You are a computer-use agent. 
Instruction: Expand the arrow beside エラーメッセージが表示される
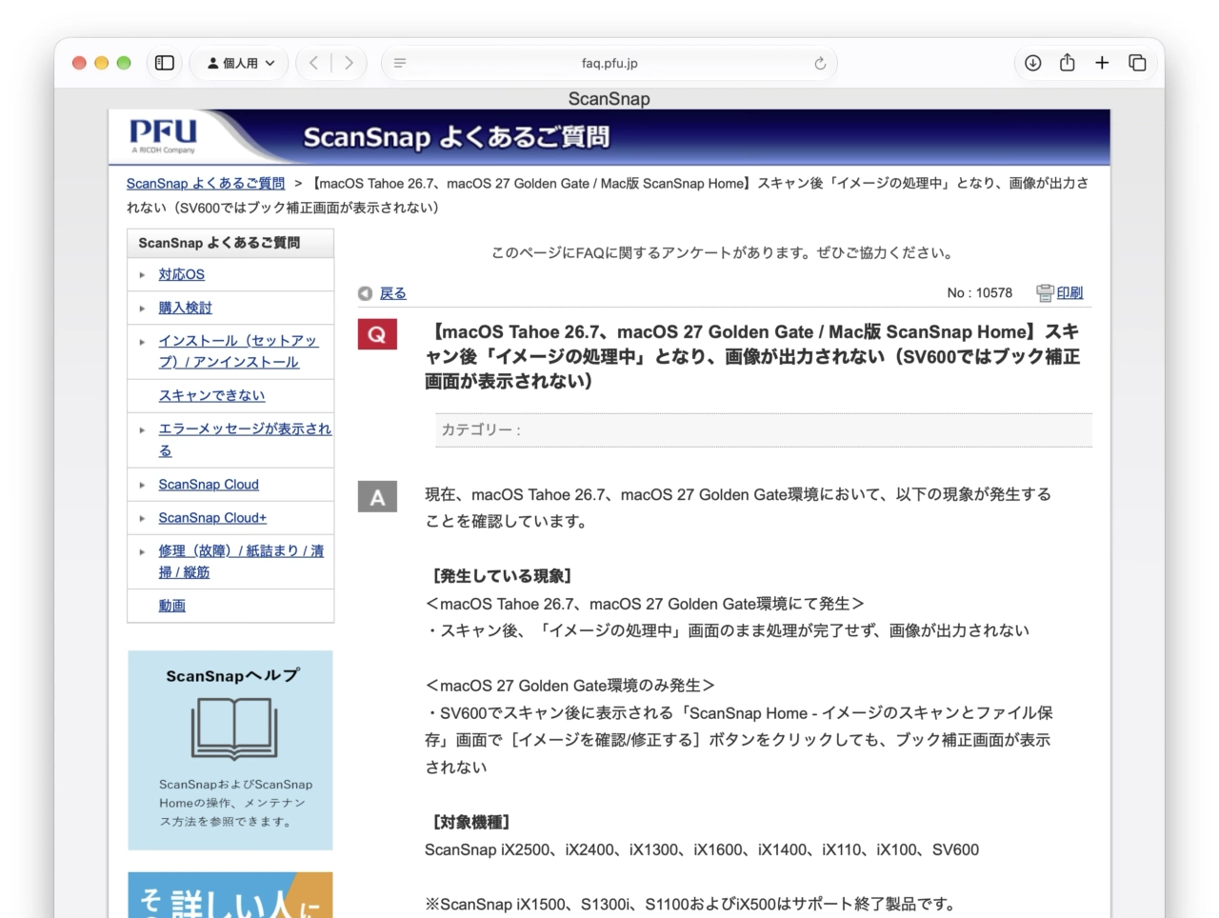click(x=142, y=430)
